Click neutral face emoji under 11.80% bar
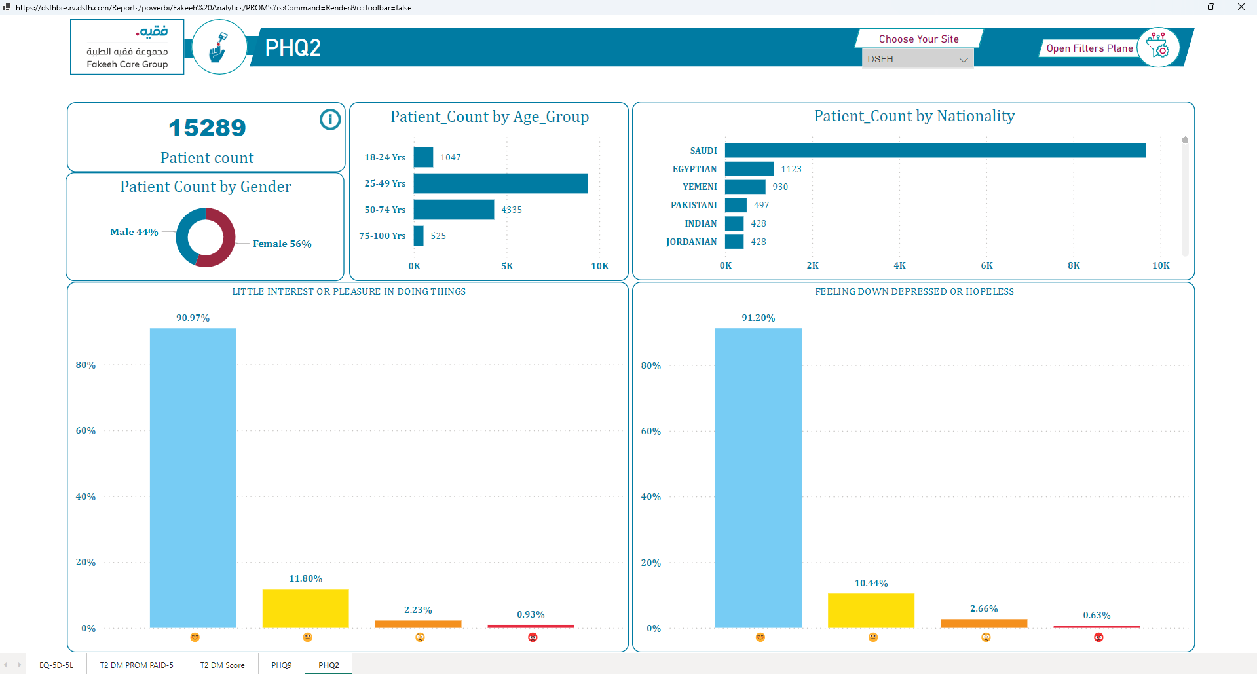 307,637
